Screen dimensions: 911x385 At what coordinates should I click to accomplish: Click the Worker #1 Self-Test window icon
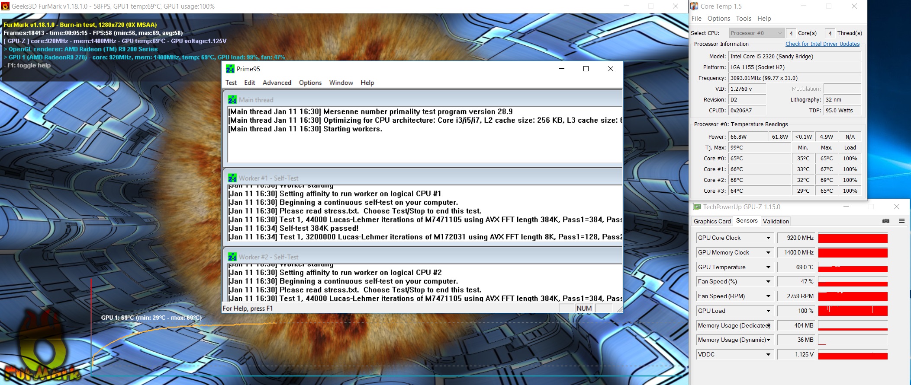(232, 178)
